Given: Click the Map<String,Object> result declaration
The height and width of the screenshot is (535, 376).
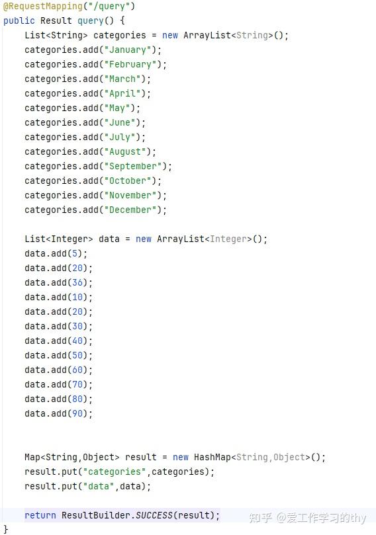Looking at the screenshot, I should [x=91, y=457].
